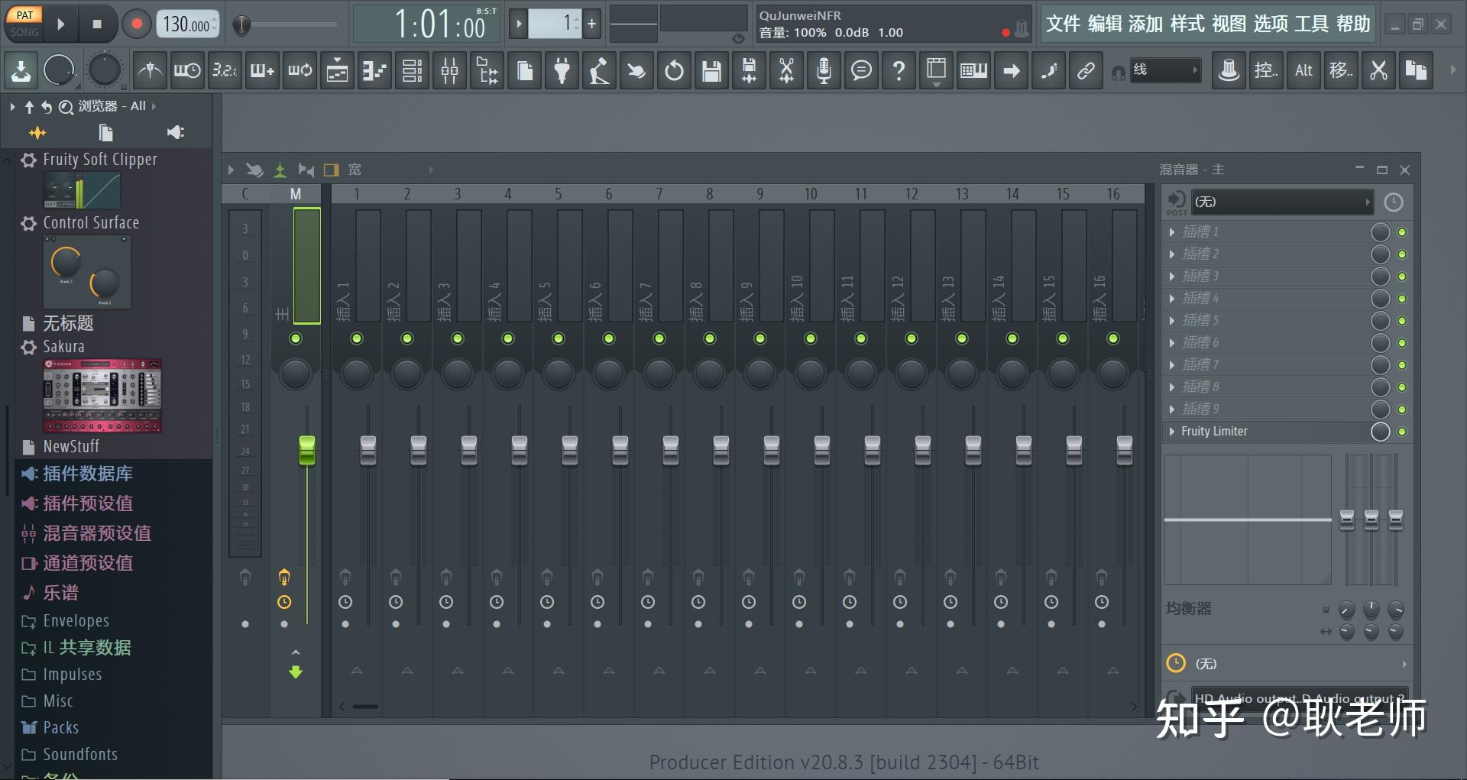The width and height of the screenshot is (1467, 780).
Task: Open the snap dropdown labeled 线
Action: (1164, 70)
